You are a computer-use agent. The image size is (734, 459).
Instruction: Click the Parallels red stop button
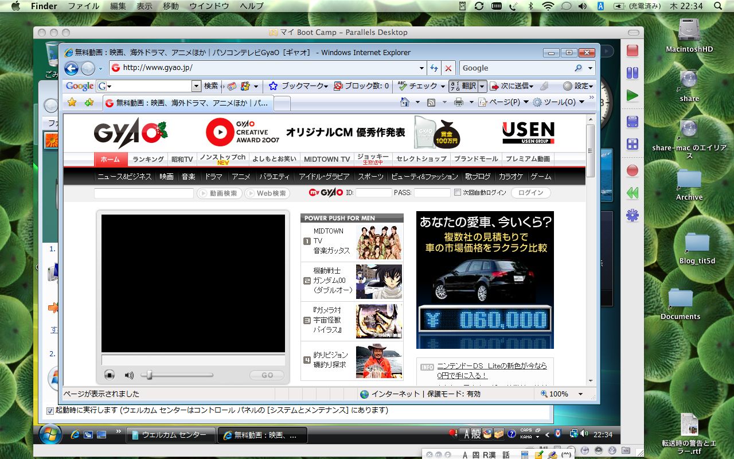click(x=633, y=50)
